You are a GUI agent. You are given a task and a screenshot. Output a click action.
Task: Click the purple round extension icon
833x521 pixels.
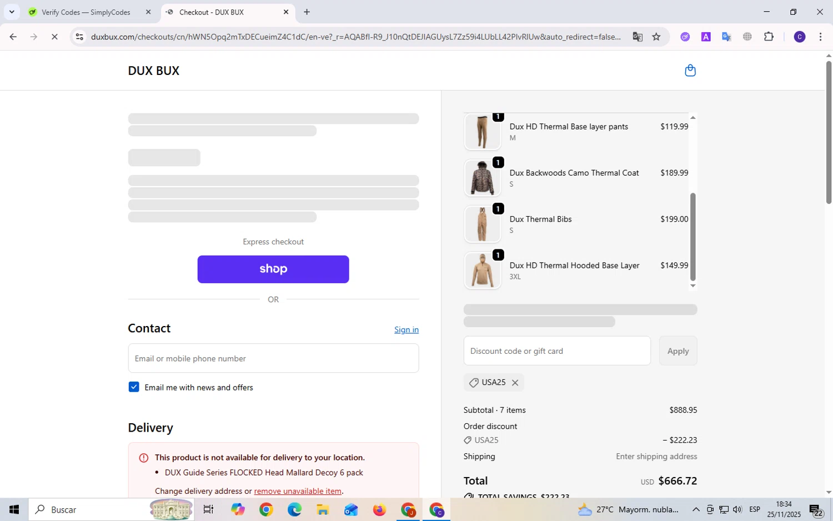685,37
